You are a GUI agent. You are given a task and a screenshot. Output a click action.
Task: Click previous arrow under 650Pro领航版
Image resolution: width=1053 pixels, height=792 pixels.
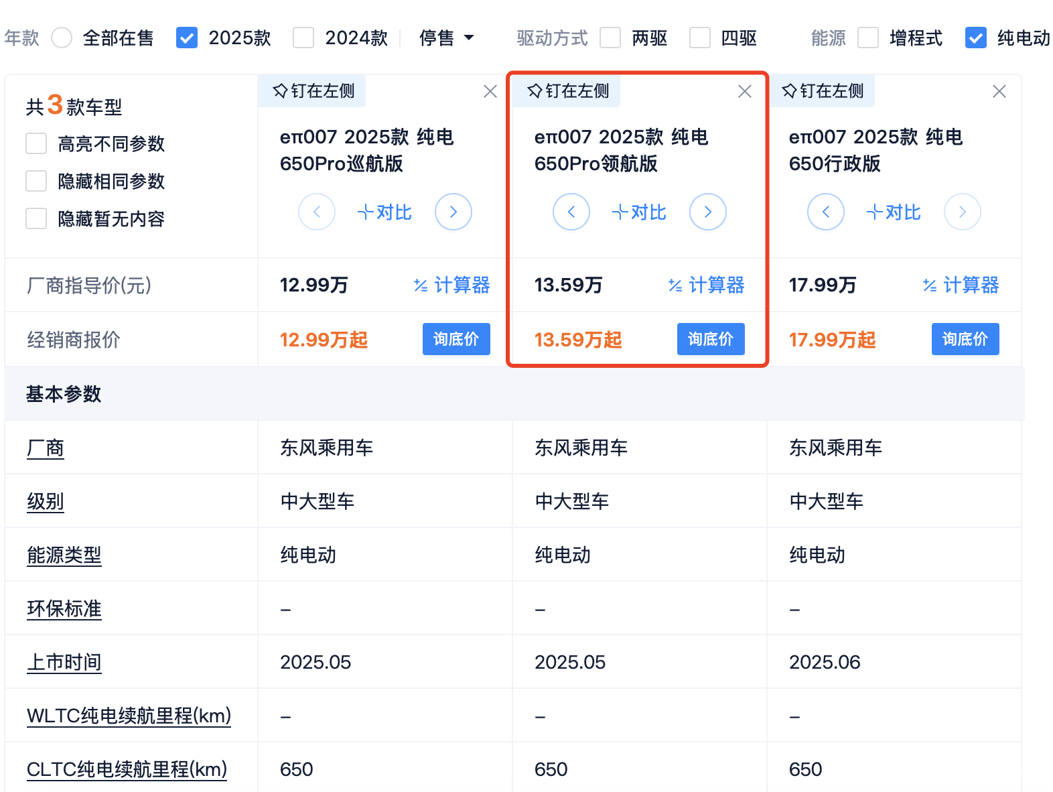(x=571, y=212)
